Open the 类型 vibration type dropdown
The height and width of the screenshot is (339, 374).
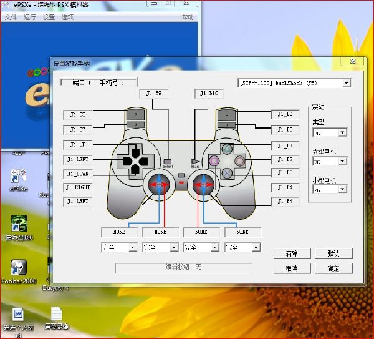point(330,132)
